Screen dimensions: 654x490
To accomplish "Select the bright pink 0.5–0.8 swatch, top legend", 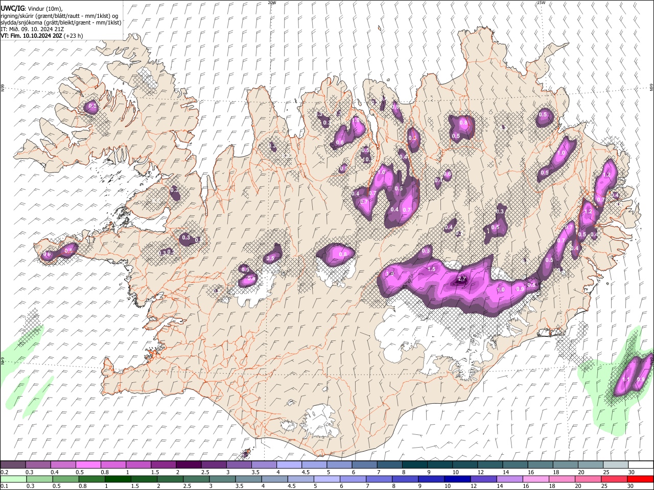I will coord(88,465).
